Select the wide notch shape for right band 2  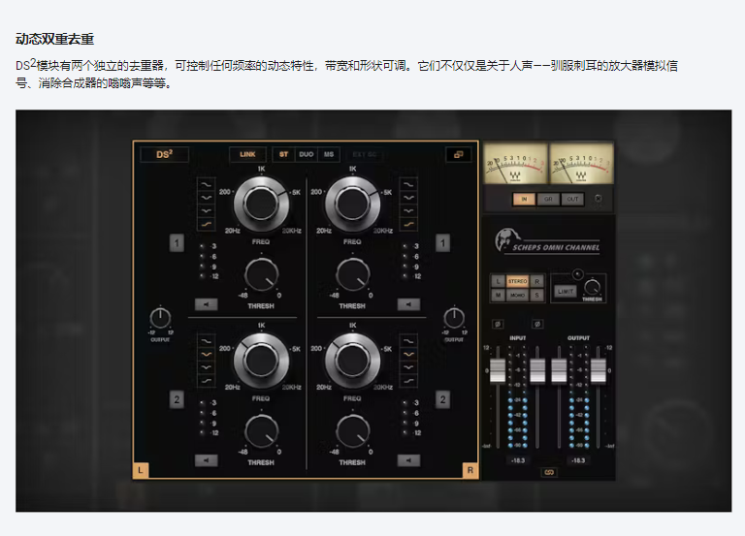(408, 354)
